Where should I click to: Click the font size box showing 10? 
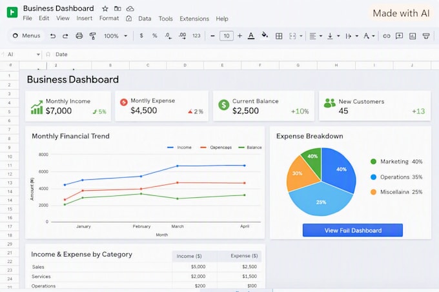click(x=227, y=35)
